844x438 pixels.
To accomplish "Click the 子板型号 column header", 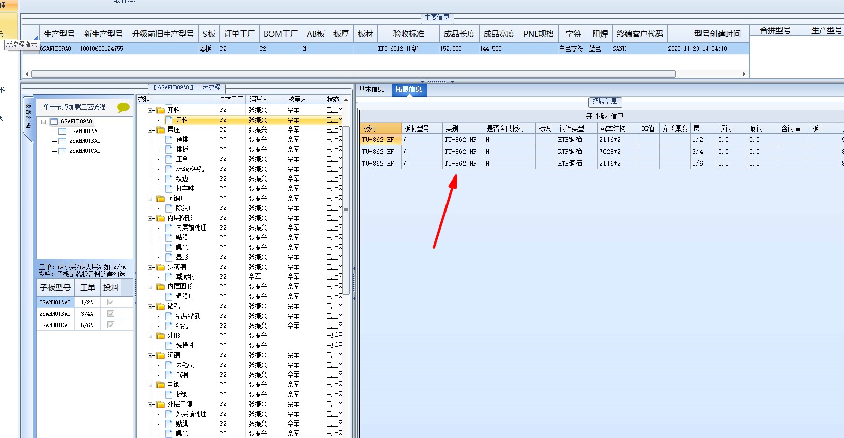I will (55, 288).
